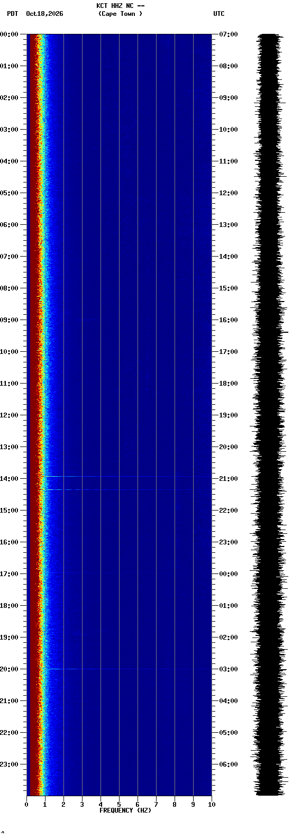Click the PDT axis label 04:00

pyautogui.click(x=9, y=161)
